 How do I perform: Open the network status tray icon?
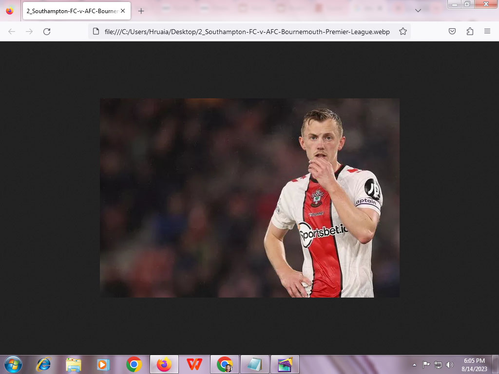(438, 364)
